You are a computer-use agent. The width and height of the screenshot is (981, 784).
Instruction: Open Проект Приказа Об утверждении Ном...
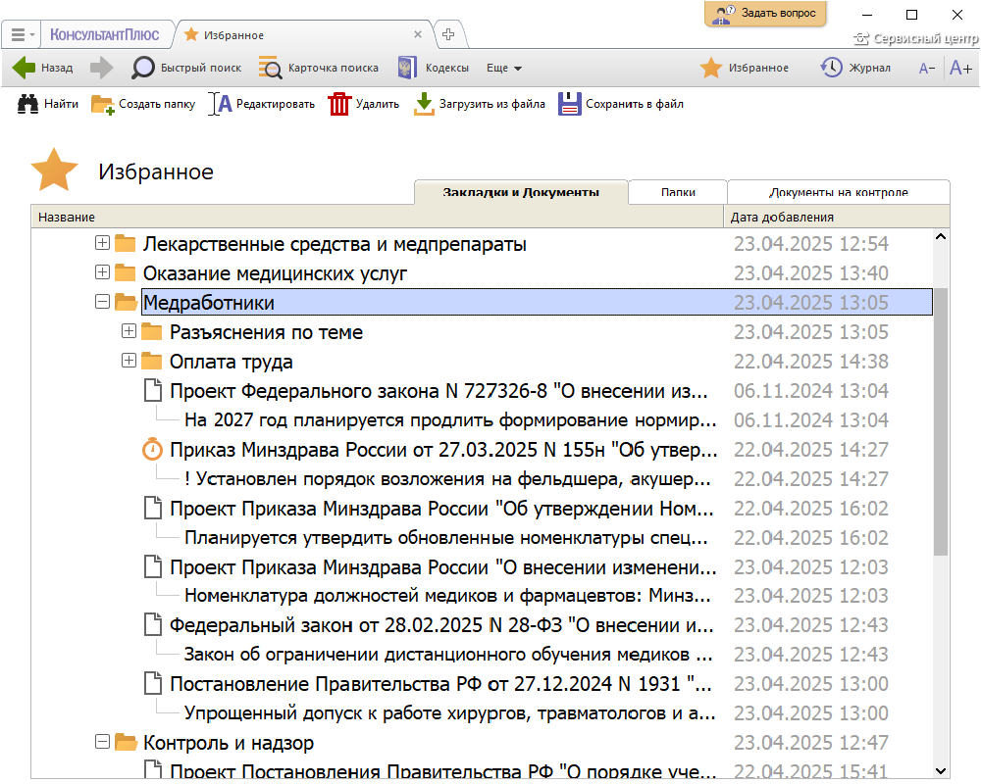(441, 509)
